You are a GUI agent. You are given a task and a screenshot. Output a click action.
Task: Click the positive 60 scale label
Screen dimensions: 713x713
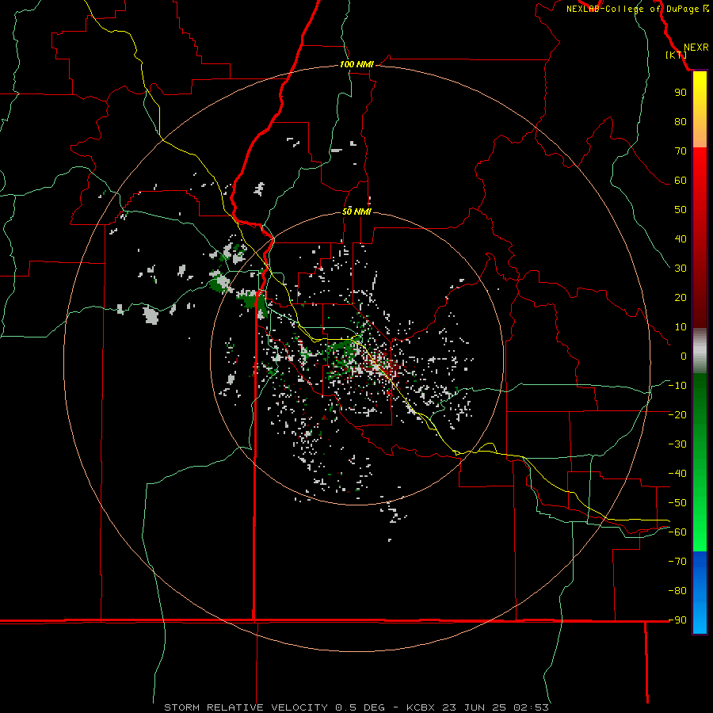coord(681,181)
